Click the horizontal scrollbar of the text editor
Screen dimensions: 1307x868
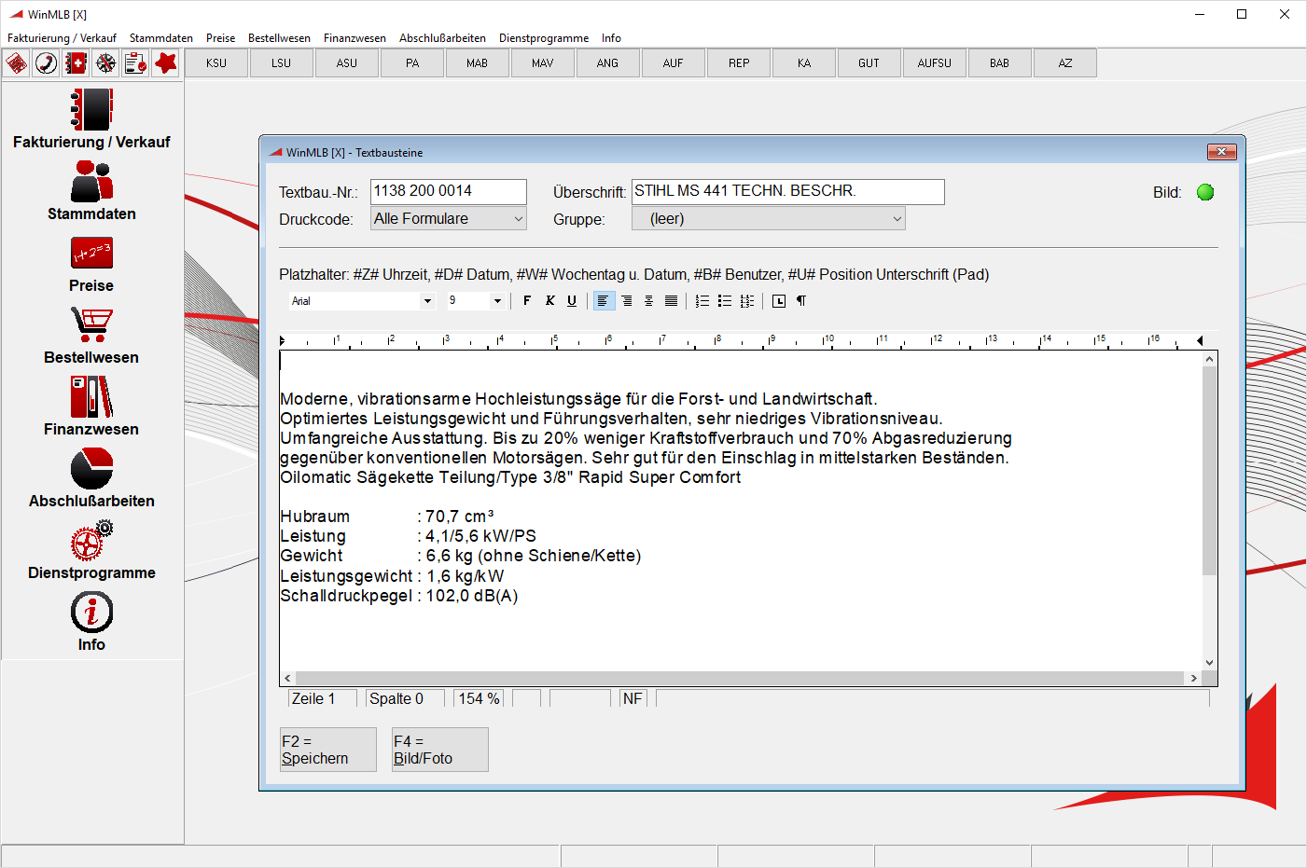(x=741, y=678)
